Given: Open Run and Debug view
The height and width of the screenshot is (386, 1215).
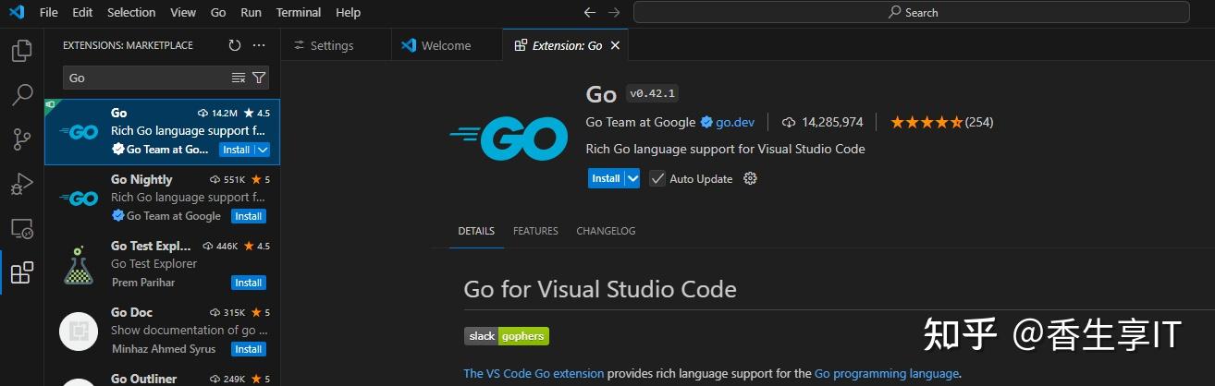Looking at the screenshot, I should (x=21, y=184).
